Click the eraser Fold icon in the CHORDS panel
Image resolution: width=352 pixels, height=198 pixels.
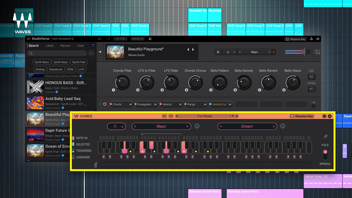pos(325,136)
